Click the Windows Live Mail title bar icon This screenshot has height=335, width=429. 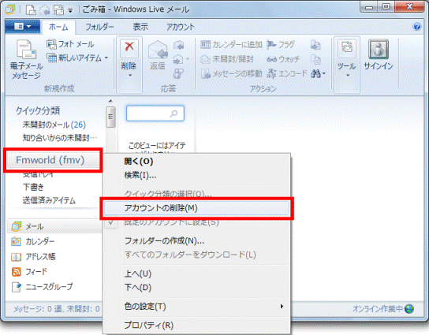pyautogui.click(x=11, y=9)
